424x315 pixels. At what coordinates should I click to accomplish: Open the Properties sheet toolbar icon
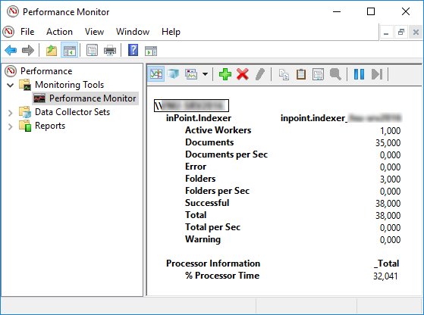pos(92,51)
